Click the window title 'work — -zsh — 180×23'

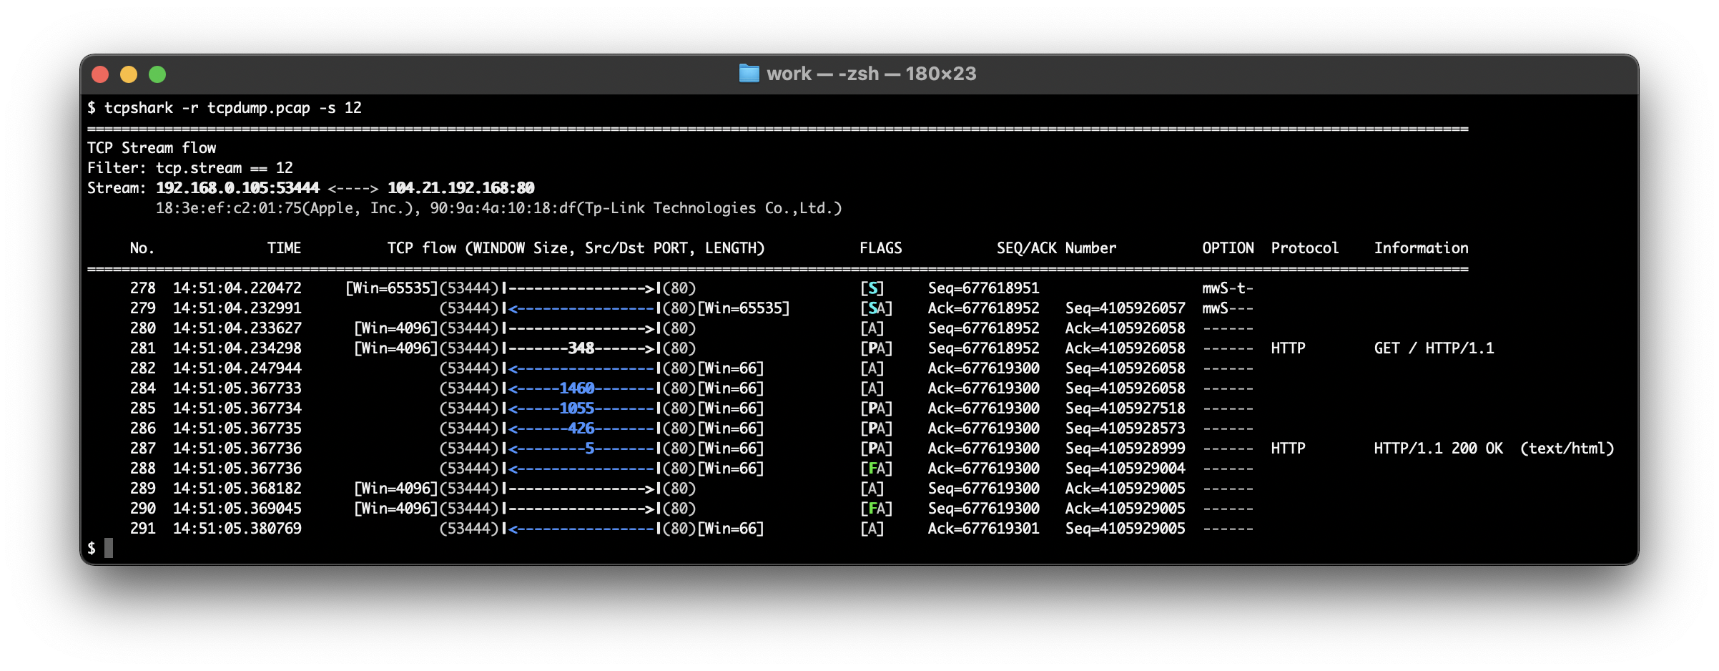click(871, 74)
